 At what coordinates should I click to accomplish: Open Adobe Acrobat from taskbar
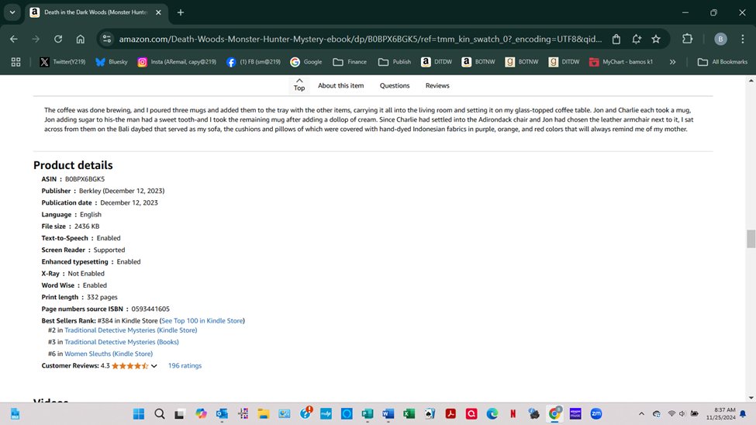450,414
